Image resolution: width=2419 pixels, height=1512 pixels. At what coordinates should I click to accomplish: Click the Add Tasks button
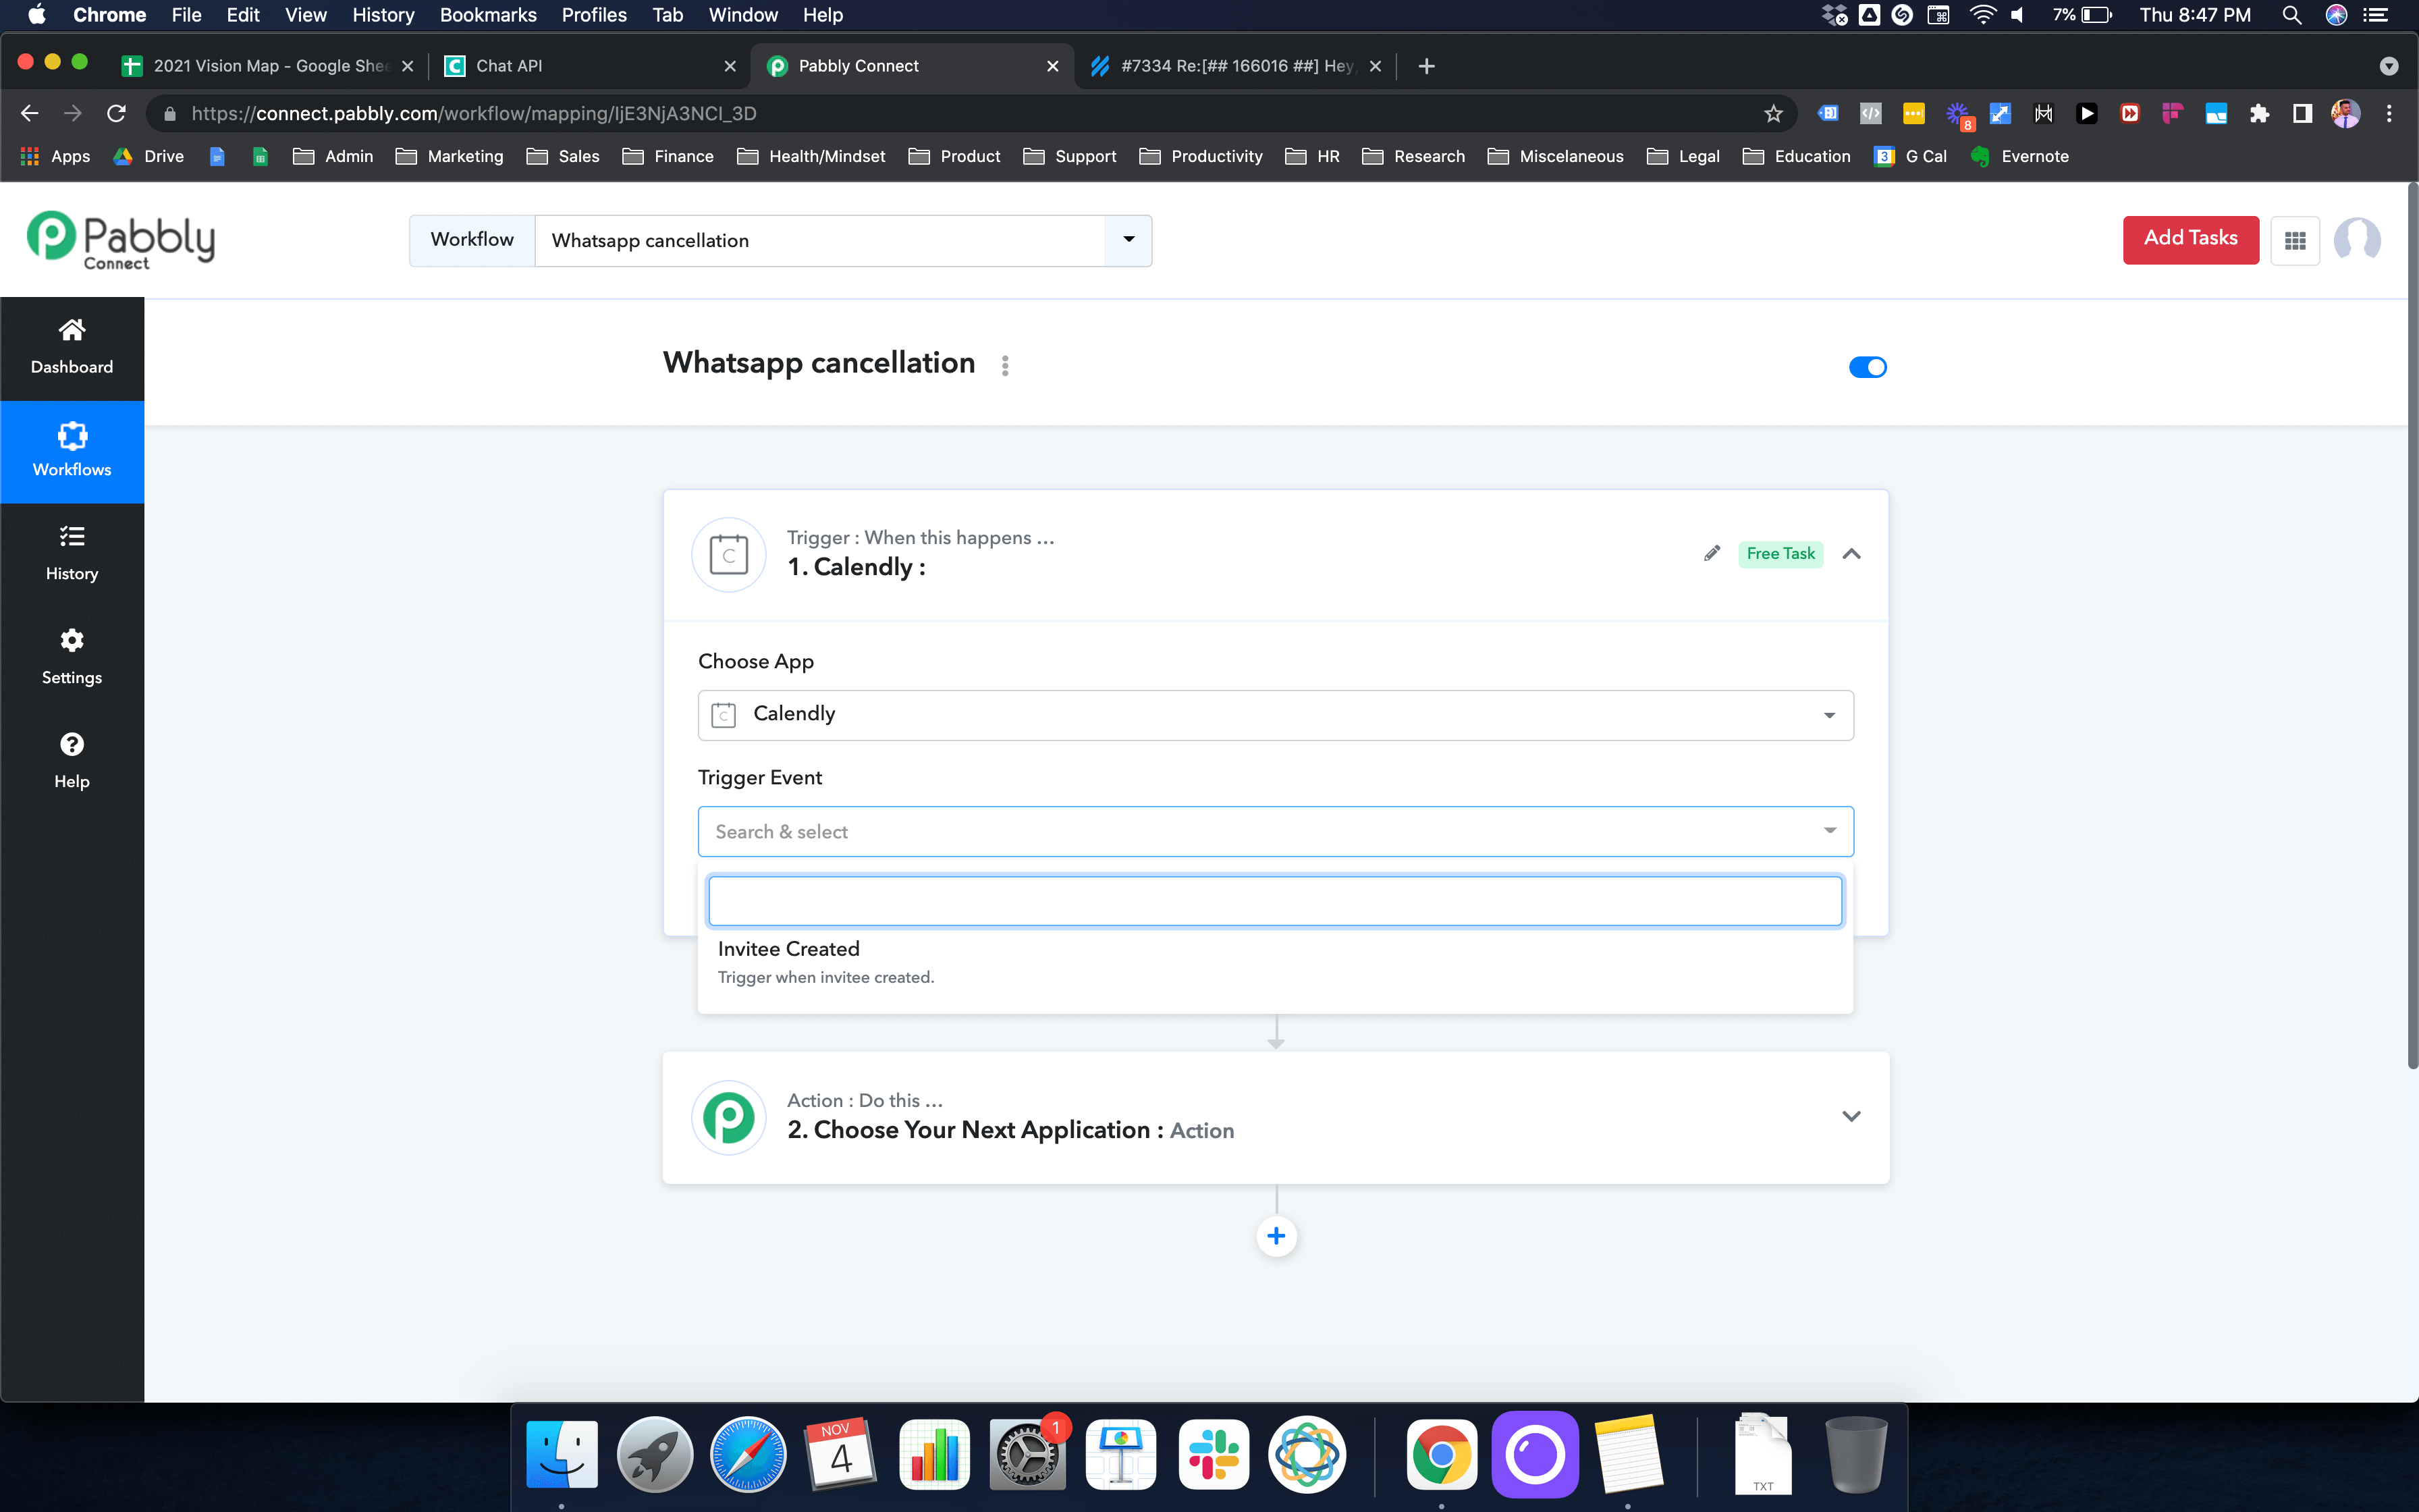(2190, 240)
